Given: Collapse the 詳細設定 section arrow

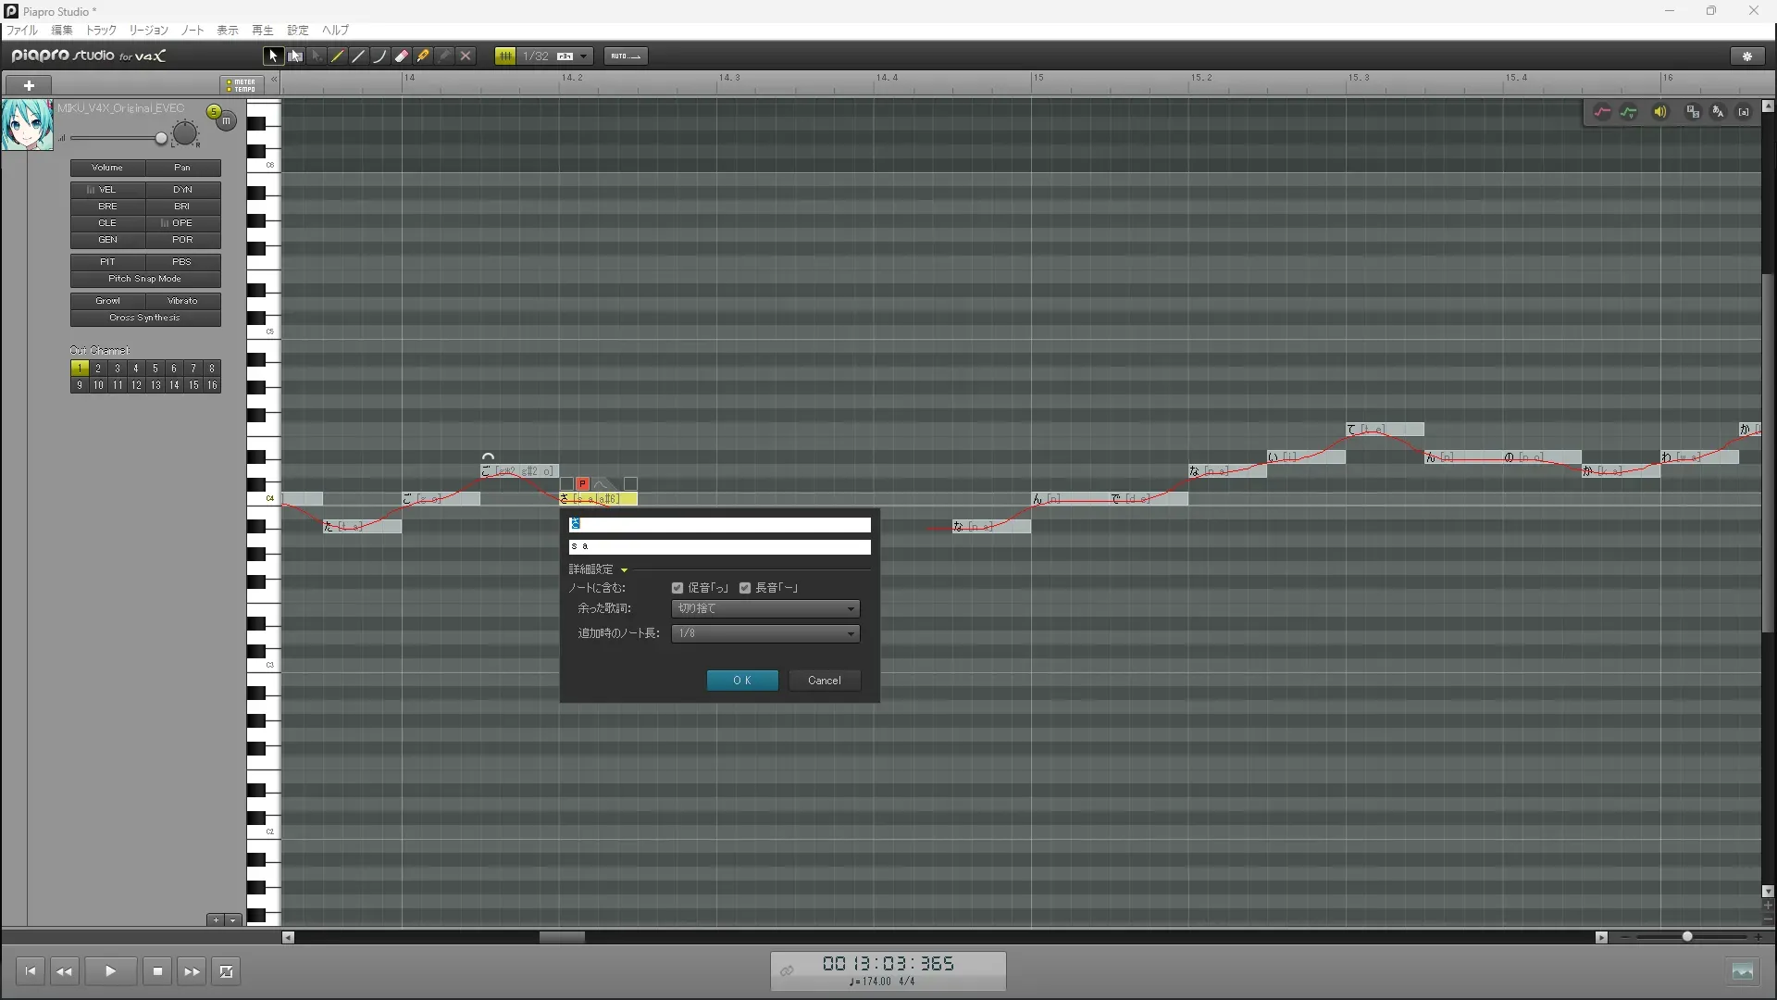Looking at the screenshot, I should (624, 570).
